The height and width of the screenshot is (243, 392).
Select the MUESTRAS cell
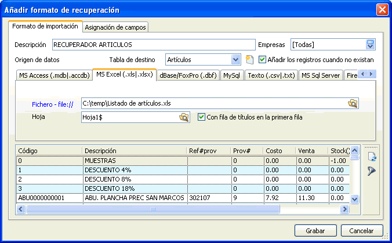point(135,161)
